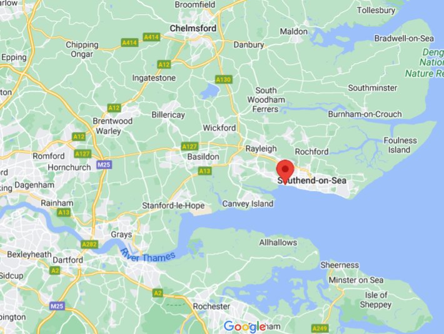The width and height of the screenshot is (444, 334).
Task: Click the M25 motorway badge near Hornchurch
Action: (x=104, y=165)
